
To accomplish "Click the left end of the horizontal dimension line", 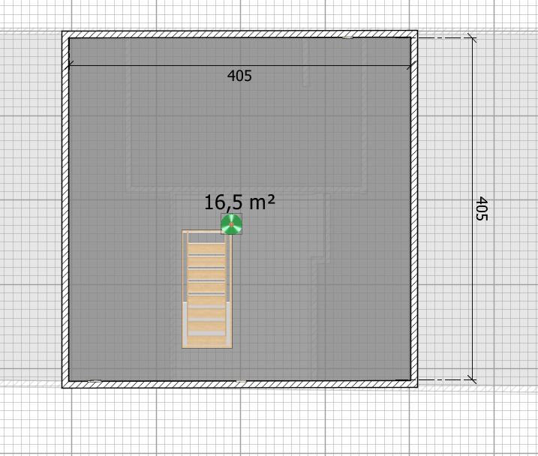I will [70, 66].
